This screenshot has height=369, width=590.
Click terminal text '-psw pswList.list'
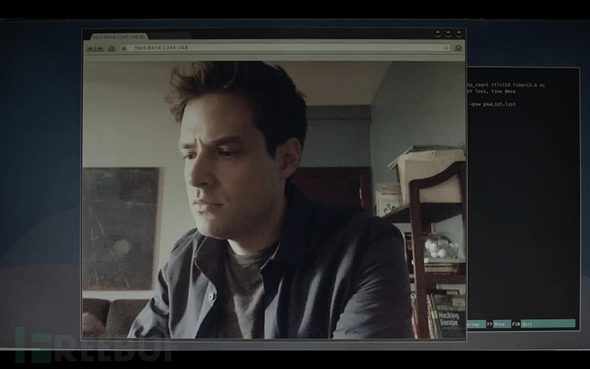[x=493, y=104]
